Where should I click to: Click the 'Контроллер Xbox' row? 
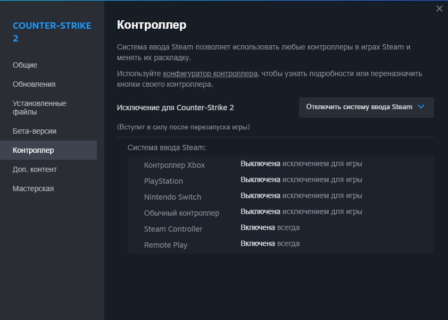[x=175, y=165]
